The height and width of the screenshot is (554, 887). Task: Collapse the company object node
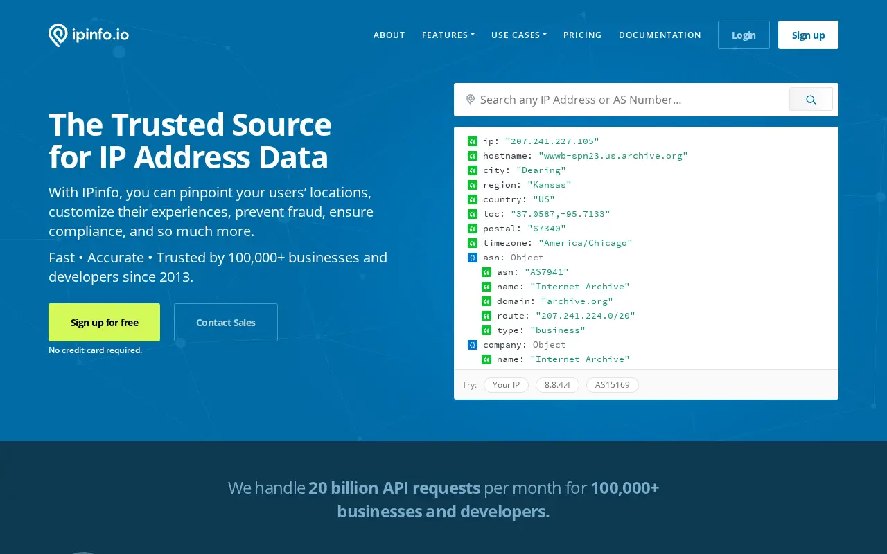(x=473, y=345)
